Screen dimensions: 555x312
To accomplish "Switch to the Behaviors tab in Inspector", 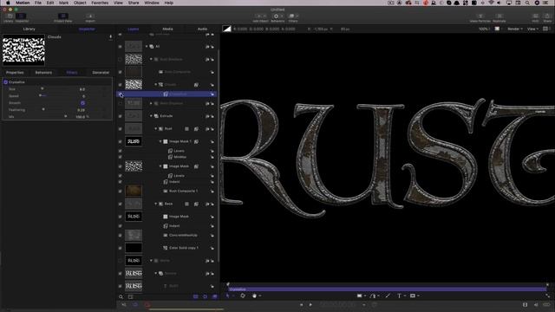I will click(x=43, y=73).
